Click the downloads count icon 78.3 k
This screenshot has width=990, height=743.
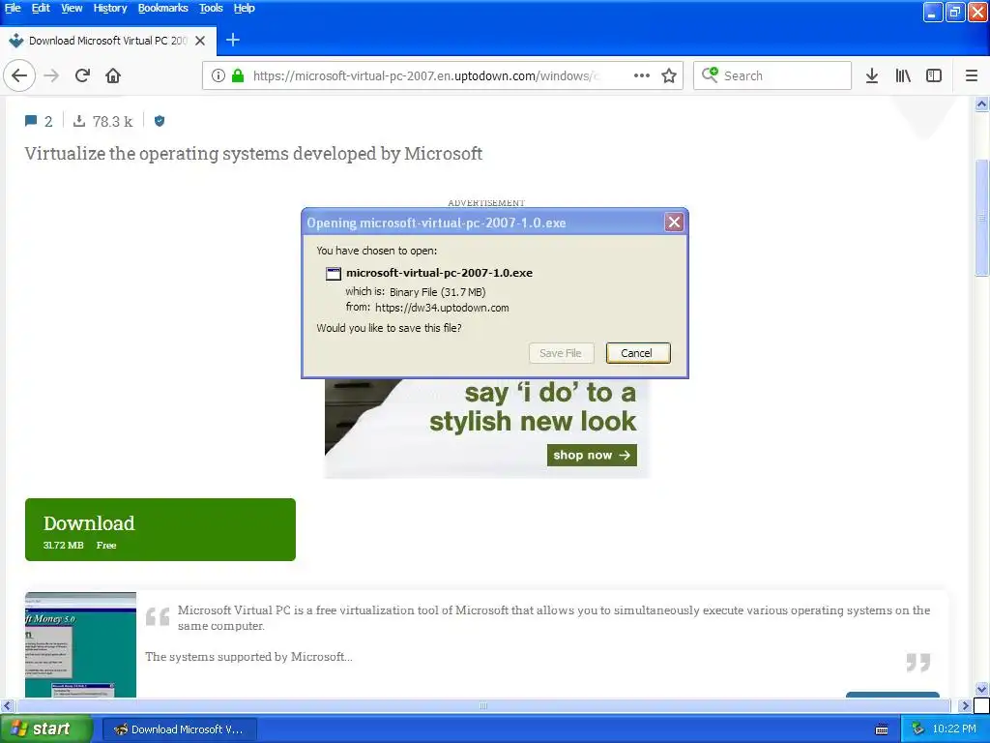(x=79, y=121)
